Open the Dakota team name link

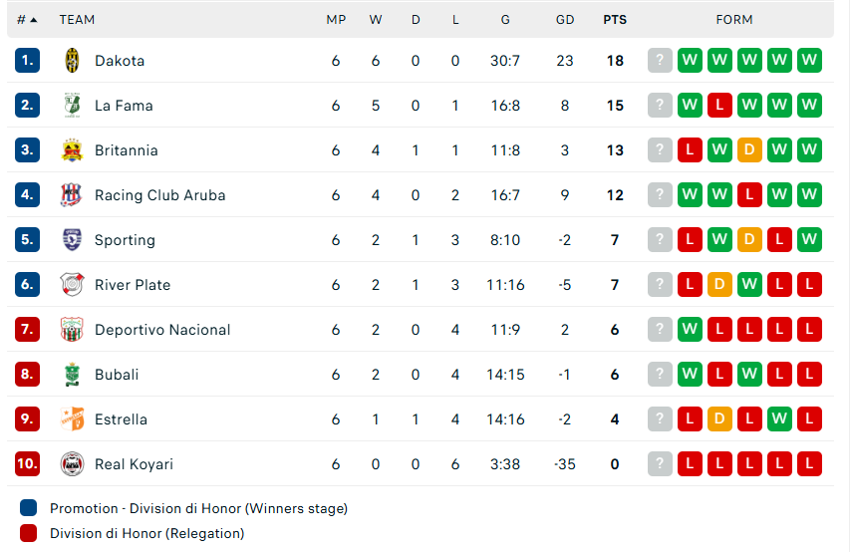click(120, 61)
